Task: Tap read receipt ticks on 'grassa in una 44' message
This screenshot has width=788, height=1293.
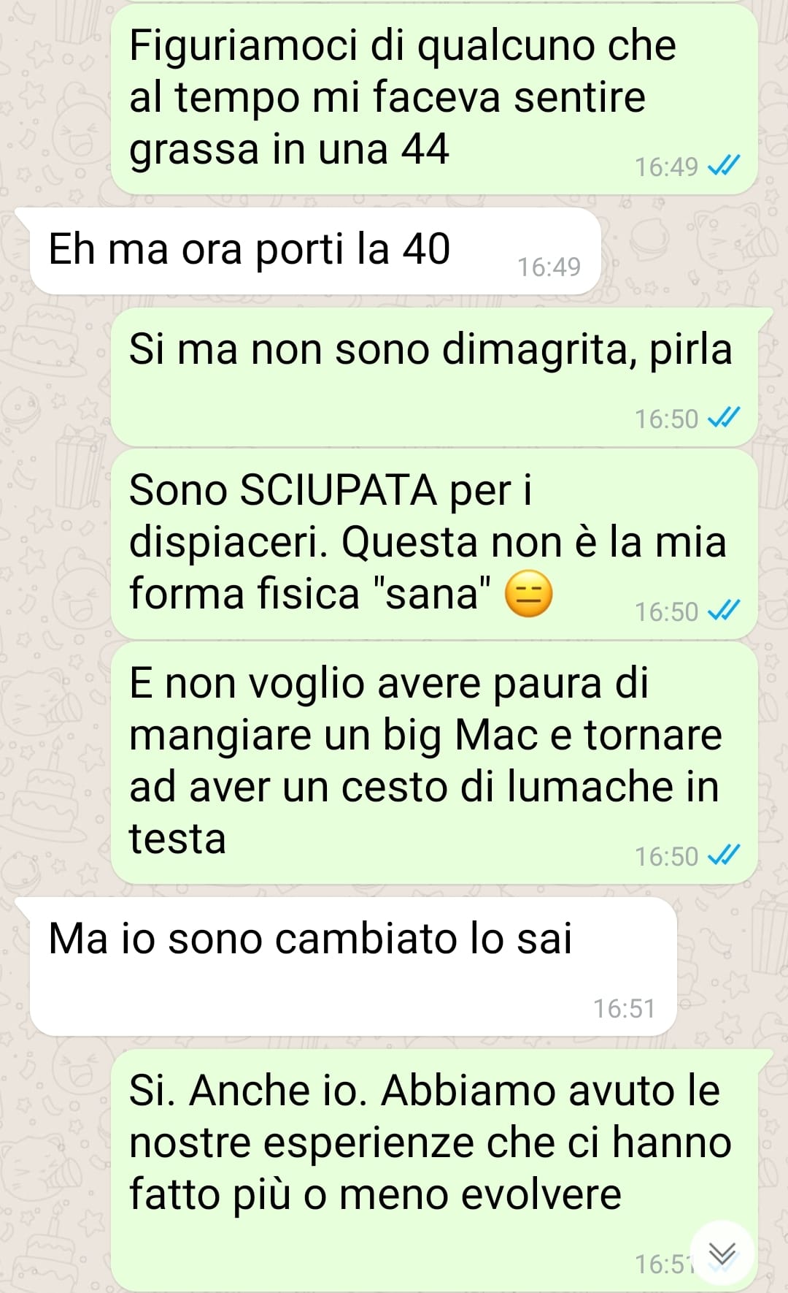Action: 725,166
